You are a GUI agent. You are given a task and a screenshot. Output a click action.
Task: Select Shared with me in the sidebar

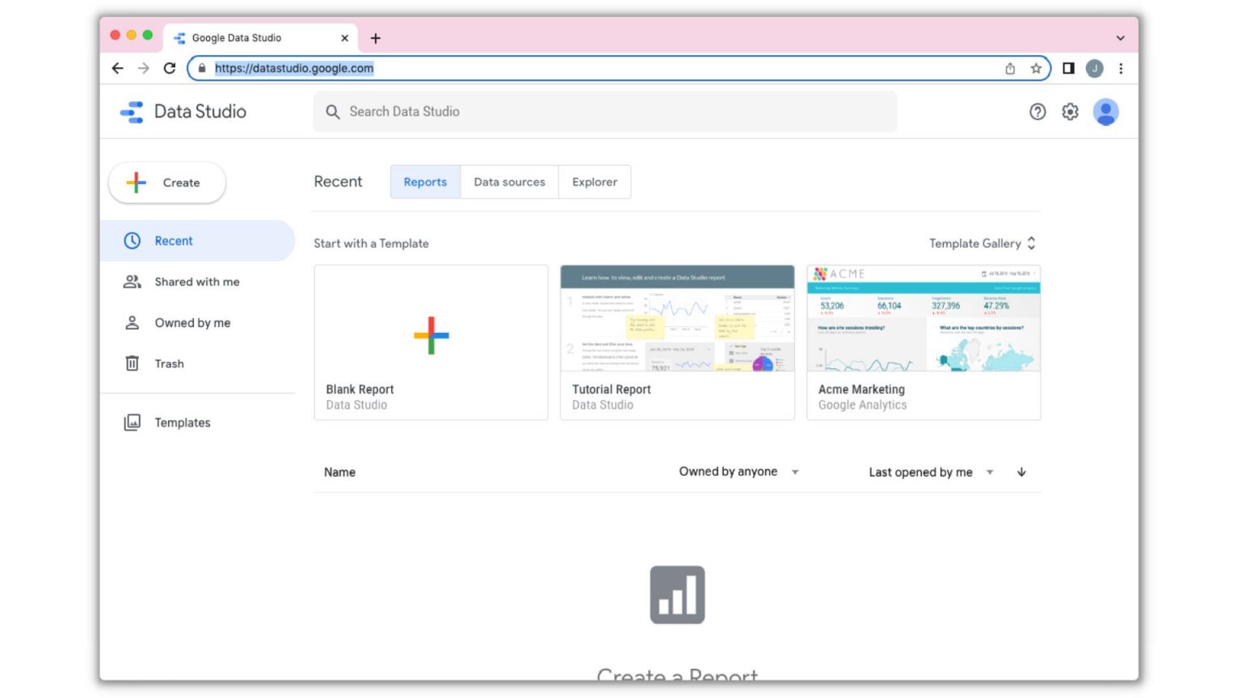click(197, 282)
